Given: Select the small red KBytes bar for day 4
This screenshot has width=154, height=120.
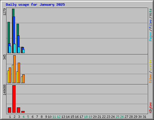Looking at the screenshot, I should click(23, 112).
